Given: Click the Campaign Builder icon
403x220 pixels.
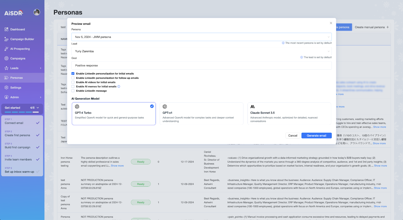Looking at the screenshot, I should tap(6, 39).
